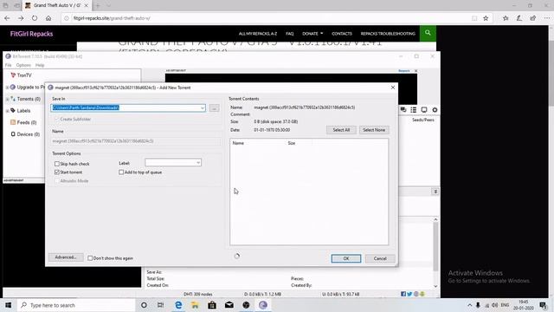Browse for a save folder with the ellipsis button
Viewport: 554px width, 312px height.
(214, 107)
